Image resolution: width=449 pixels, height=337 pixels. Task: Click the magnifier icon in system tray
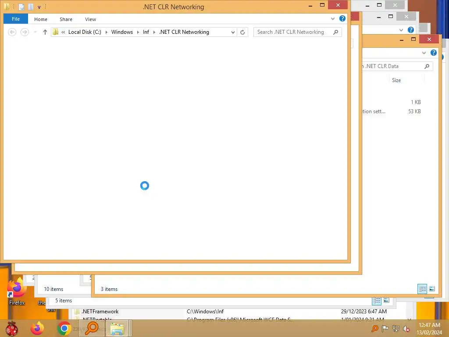tap(374, 329)
